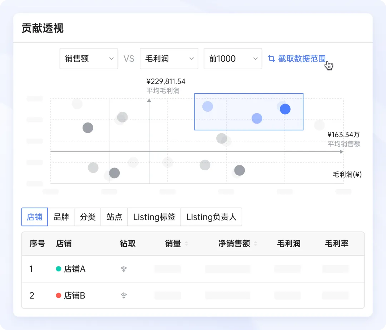Click the green dot next to 店铺A
This screenshot has height=330, width=386.
(x=58, y=269)
